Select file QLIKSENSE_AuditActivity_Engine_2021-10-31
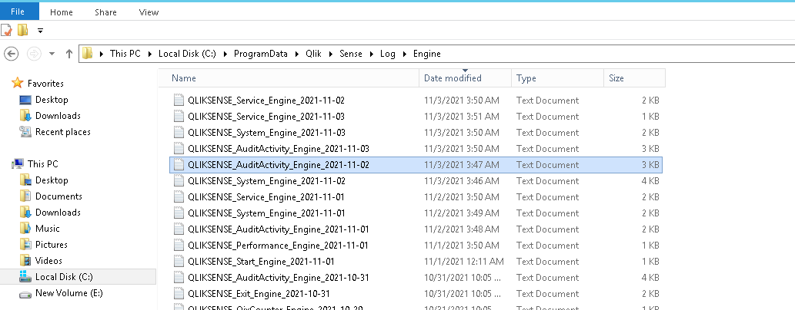This screenshot has height=310, width=795. click(x=279, y=278)
